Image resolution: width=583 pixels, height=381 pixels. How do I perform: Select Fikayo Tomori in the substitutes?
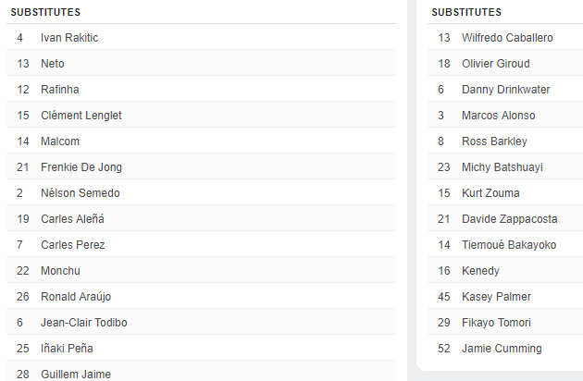pyautogui.click(x=497, y=323)
